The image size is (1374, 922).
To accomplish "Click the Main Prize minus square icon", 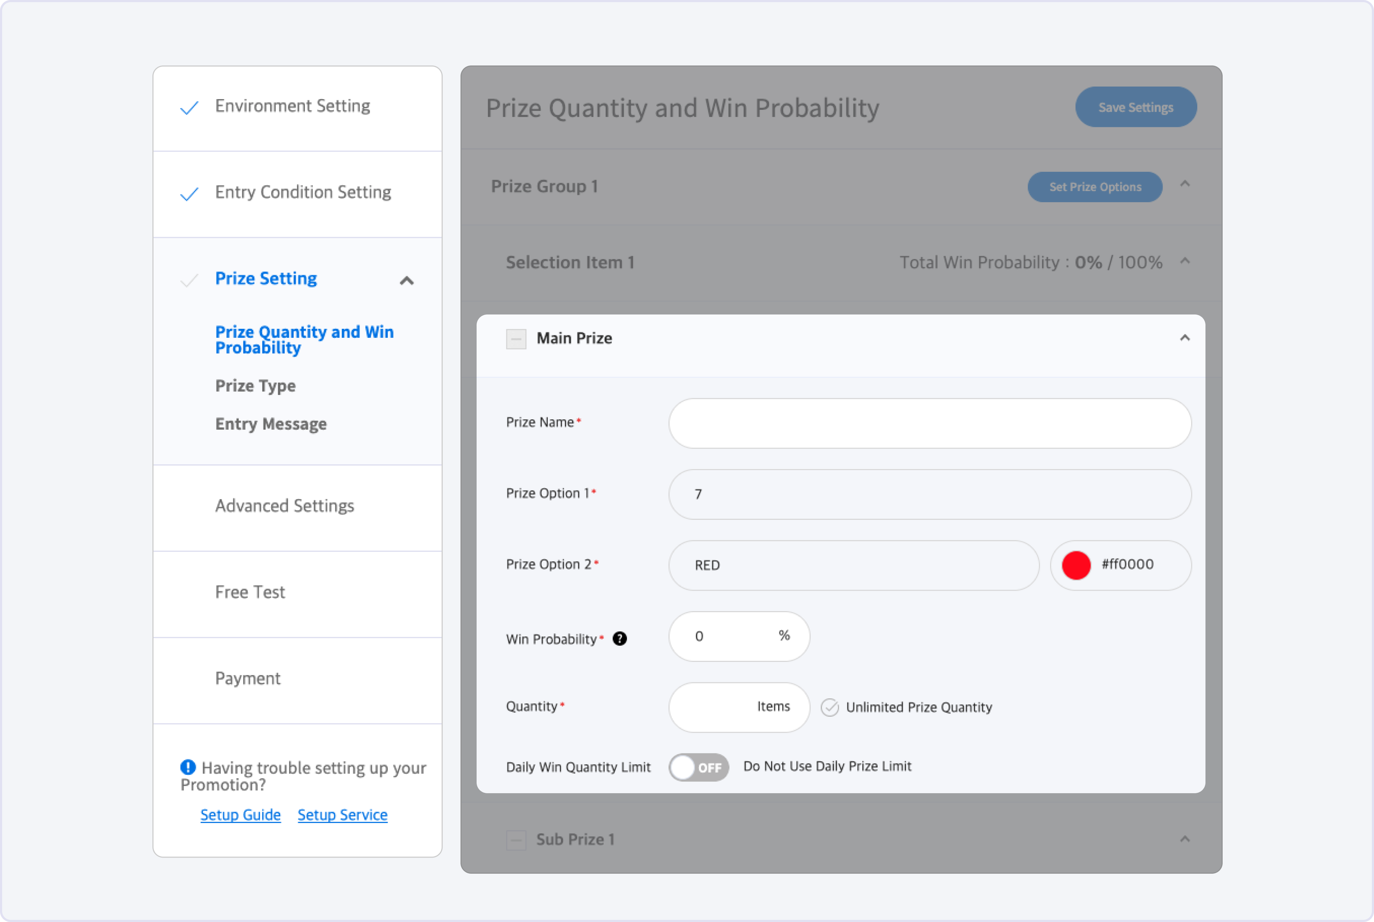I will coord(516,339).
